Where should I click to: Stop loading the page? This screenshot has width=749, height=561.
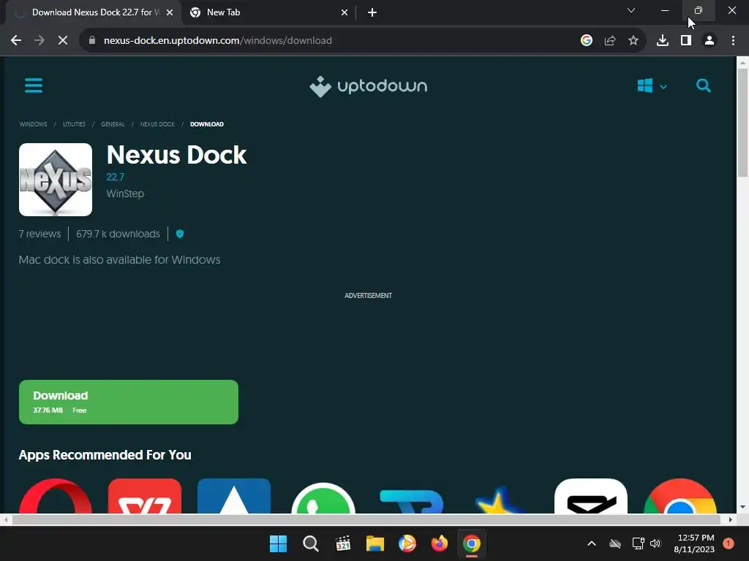[x=63, y=41]
